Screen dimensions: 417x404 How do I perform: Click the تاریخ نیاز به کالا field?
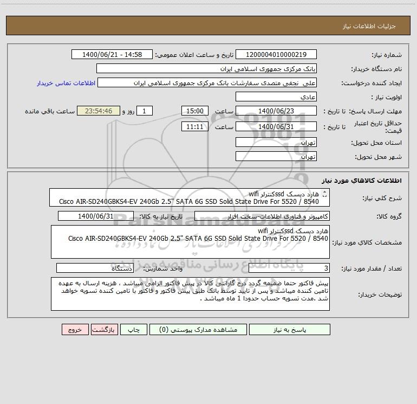[96, 216]
